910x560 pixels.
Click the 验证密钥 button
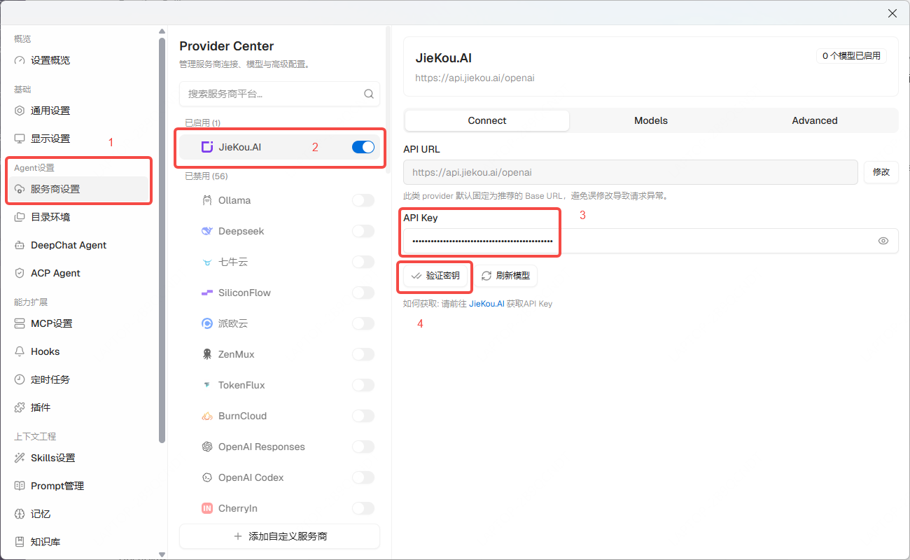tap(435, 276)
